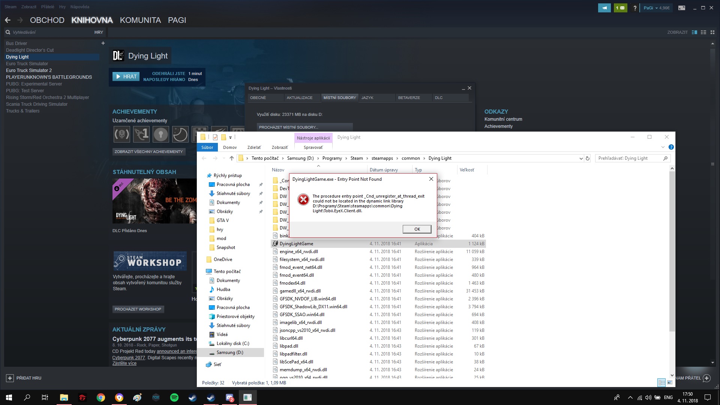Expand the Explorer ribbon chevron

[663, 147]
